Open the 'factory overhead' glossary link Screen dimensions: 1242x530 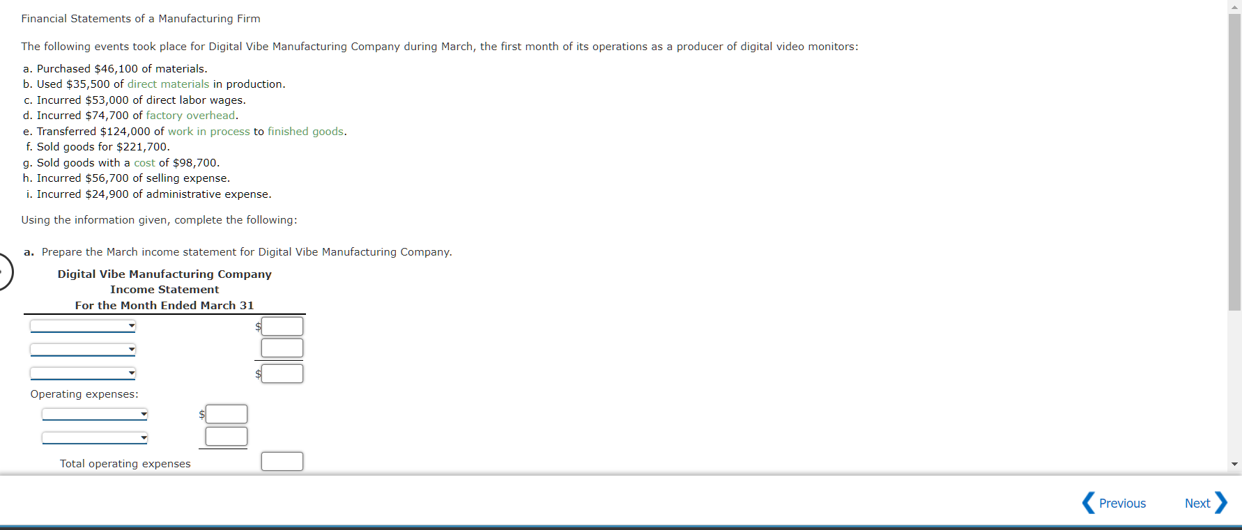(x=190, y=116)
